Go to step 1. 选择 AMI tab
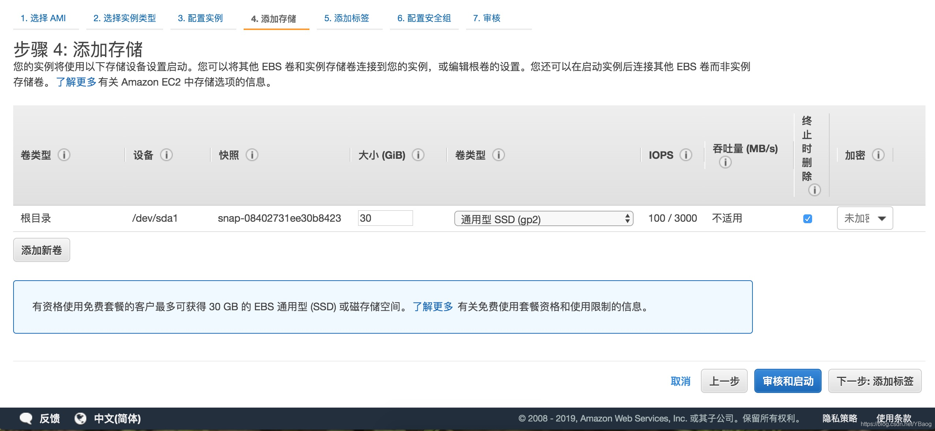The height and width of the screenshot is (431, 935). [x=43, y=18]
